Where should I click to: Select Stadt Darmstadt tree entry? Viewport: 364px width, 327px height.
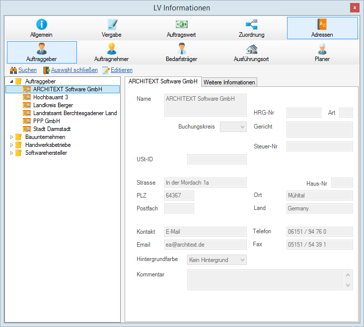click(x=52, y=129)
